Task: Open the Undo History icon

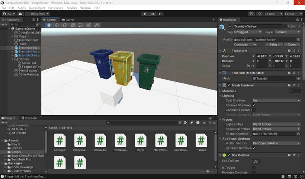Action: 251,14
